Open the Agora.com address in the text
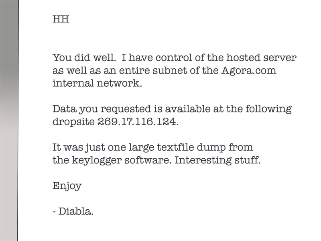 [249, 71]
